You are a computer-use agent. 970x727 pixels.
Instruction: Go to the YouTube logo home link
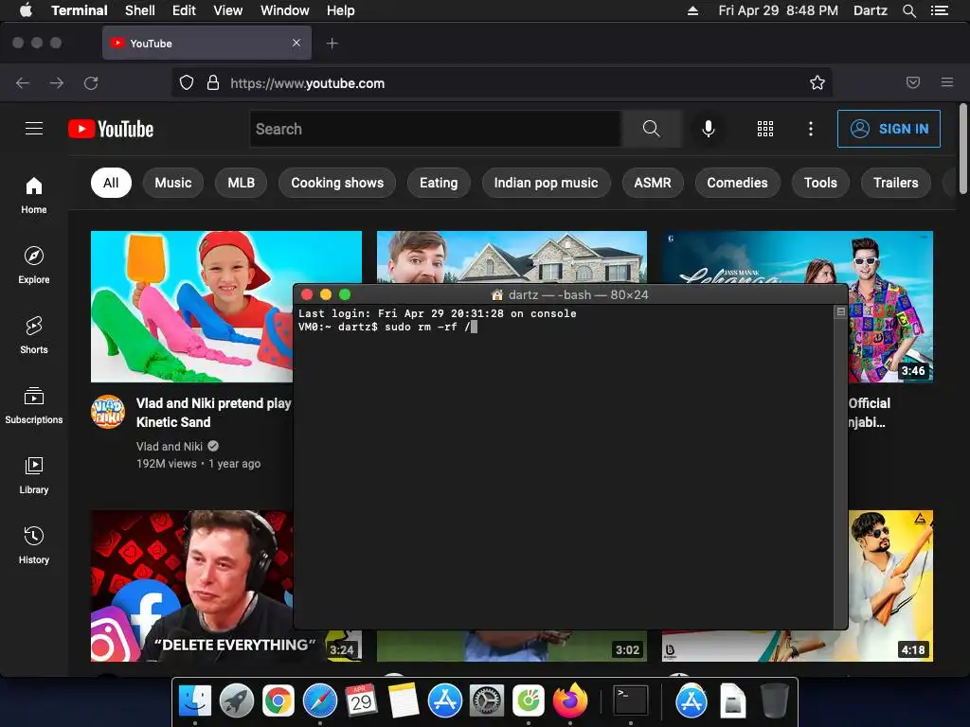(x=111, y=129)
